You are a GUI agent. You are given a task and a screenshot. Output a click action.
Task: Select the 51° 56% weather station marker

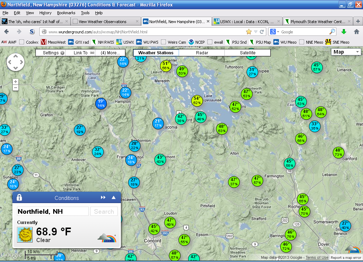166,66
